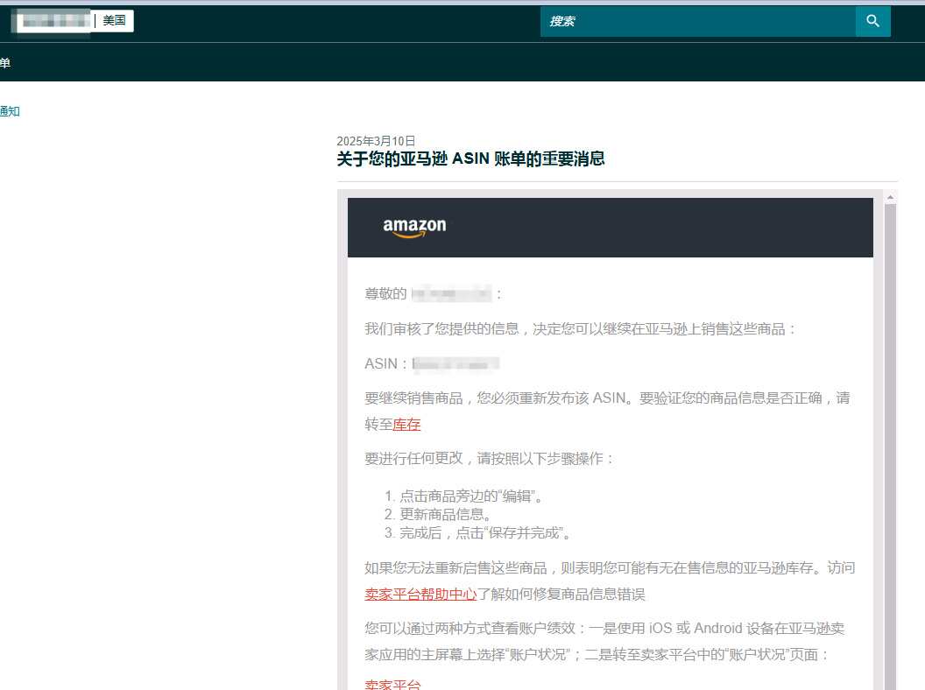The width and height of the screenshot is (925, 690).
Task: Click the Amazon logo in email header
Action: (x=414, y=227)
